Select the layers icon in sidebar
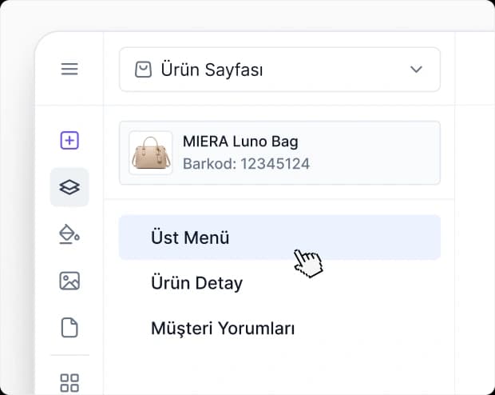Image resolution: width=495 pixels, height=395 pixels. tap(69, 188)
